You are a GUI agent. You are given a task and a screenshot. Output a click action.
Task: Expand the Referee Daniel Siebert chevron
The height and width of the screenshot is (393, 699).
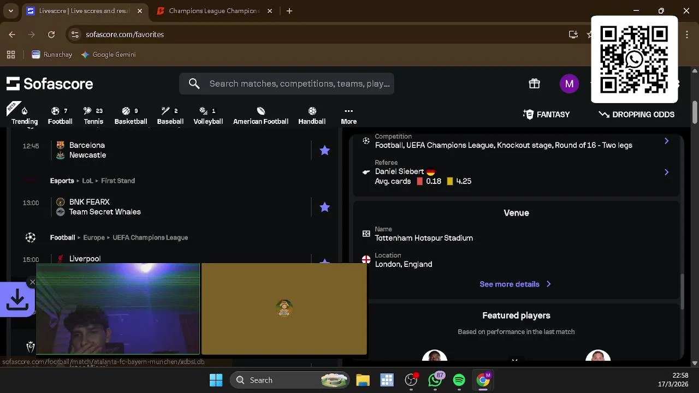point(666,172)
